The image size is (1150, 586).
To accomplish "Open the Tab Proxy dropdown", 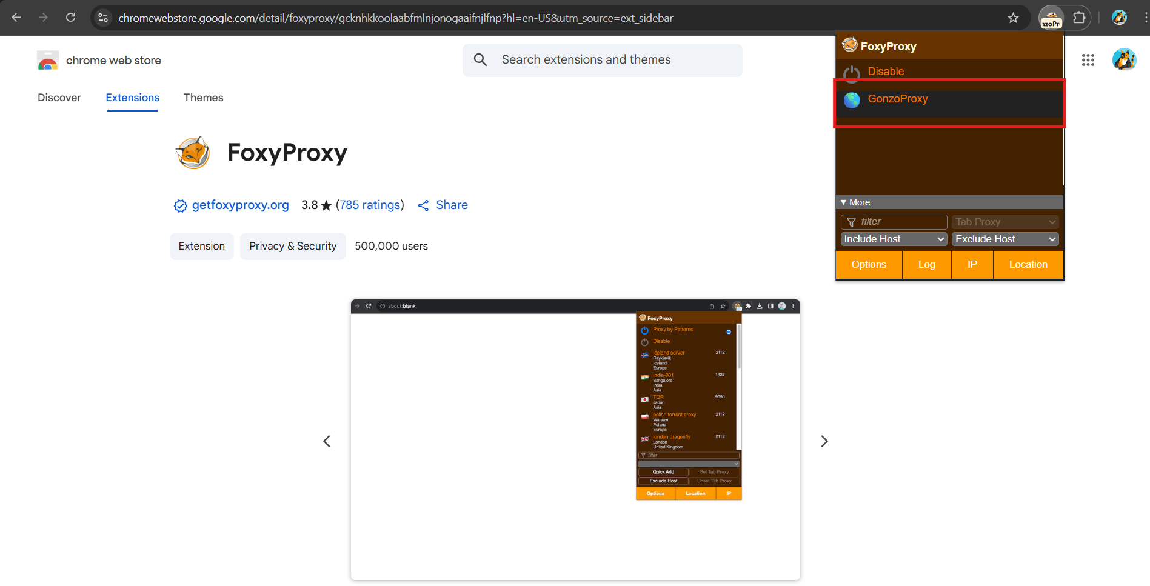I will (1005, 222).
